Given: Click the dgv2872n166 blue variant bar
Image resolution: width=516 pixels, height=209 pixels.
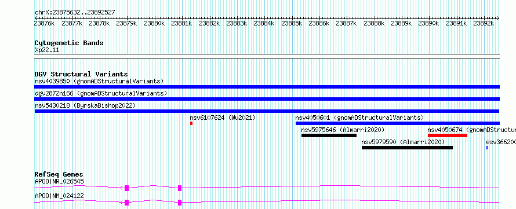Looking at the screenshot, I should tap(267, 99).
